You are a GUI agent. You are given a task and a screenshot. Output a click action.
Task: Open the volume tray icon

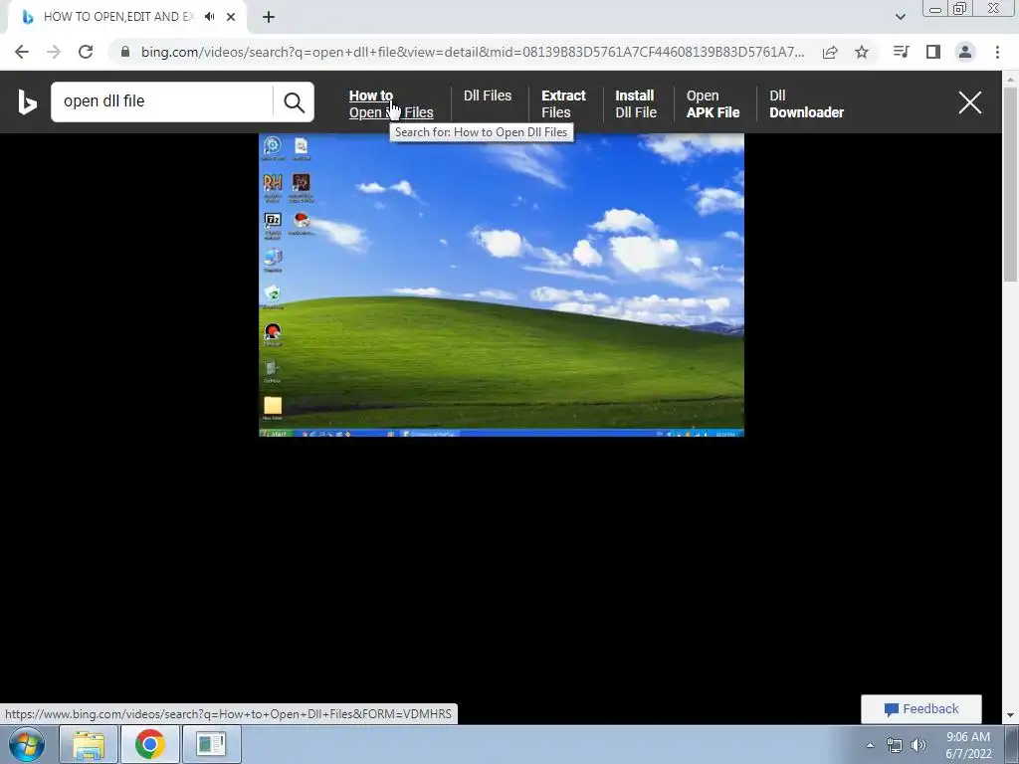(x=918, y=745)
